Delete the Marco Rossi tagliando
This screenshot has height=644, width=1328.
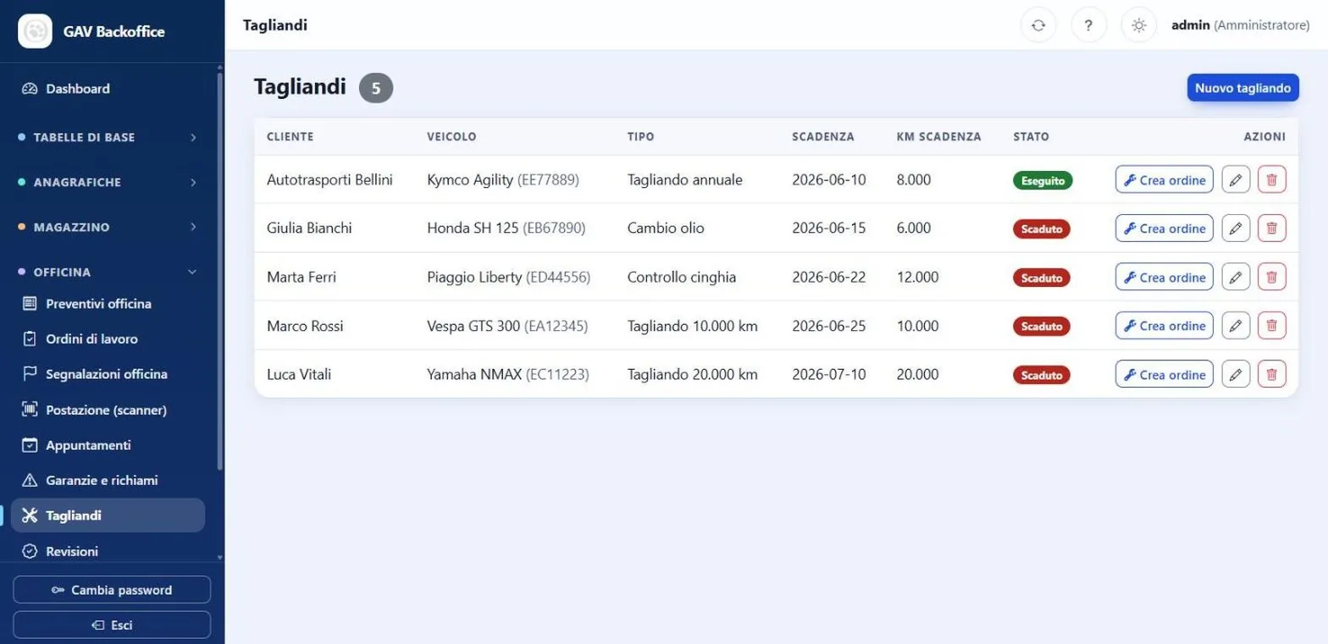[1272, 326]
